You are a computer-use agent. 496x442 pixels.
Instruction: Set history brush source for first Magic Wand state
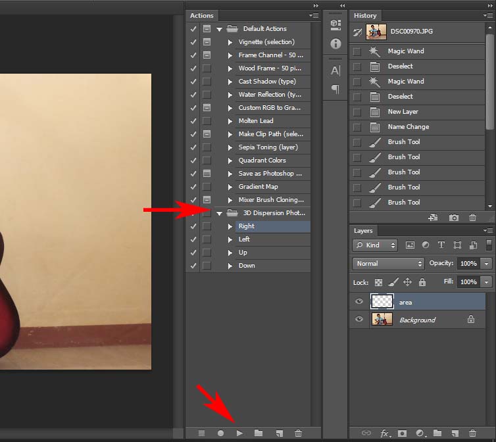point(357,51)
